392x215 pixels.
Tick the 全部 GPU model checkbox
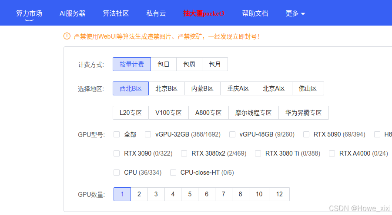coord(117,134)
